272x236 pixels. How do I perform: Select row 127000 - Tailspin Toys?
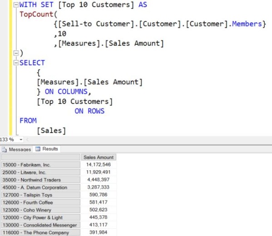[x=41, y=195]
